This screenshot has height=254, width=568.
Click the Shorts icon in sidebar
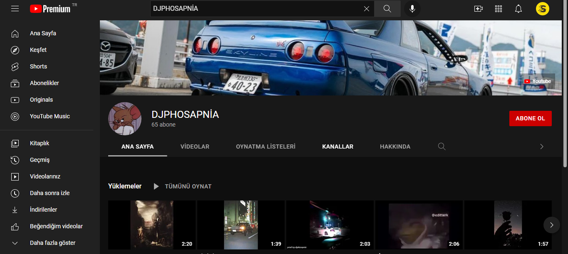click(x=15, y=67)
